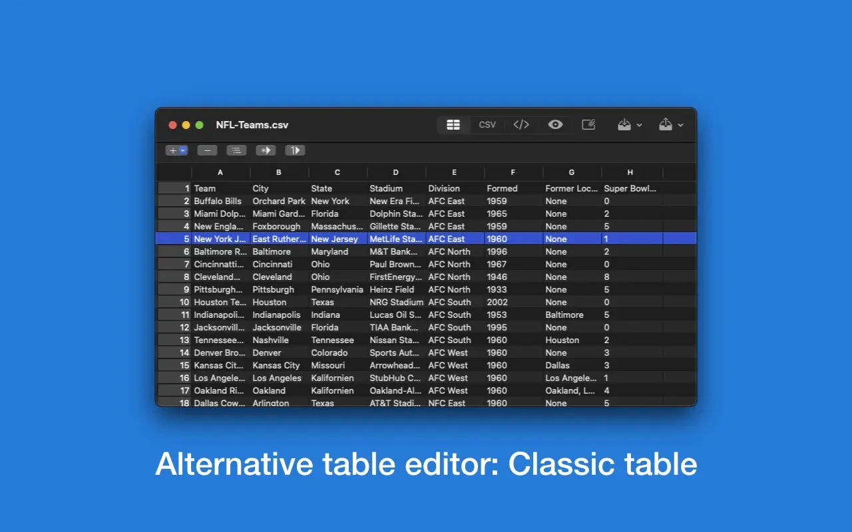Click the edit note pencil icon
This screenshot has width=852, height=532.
click(x=588, y=125)
